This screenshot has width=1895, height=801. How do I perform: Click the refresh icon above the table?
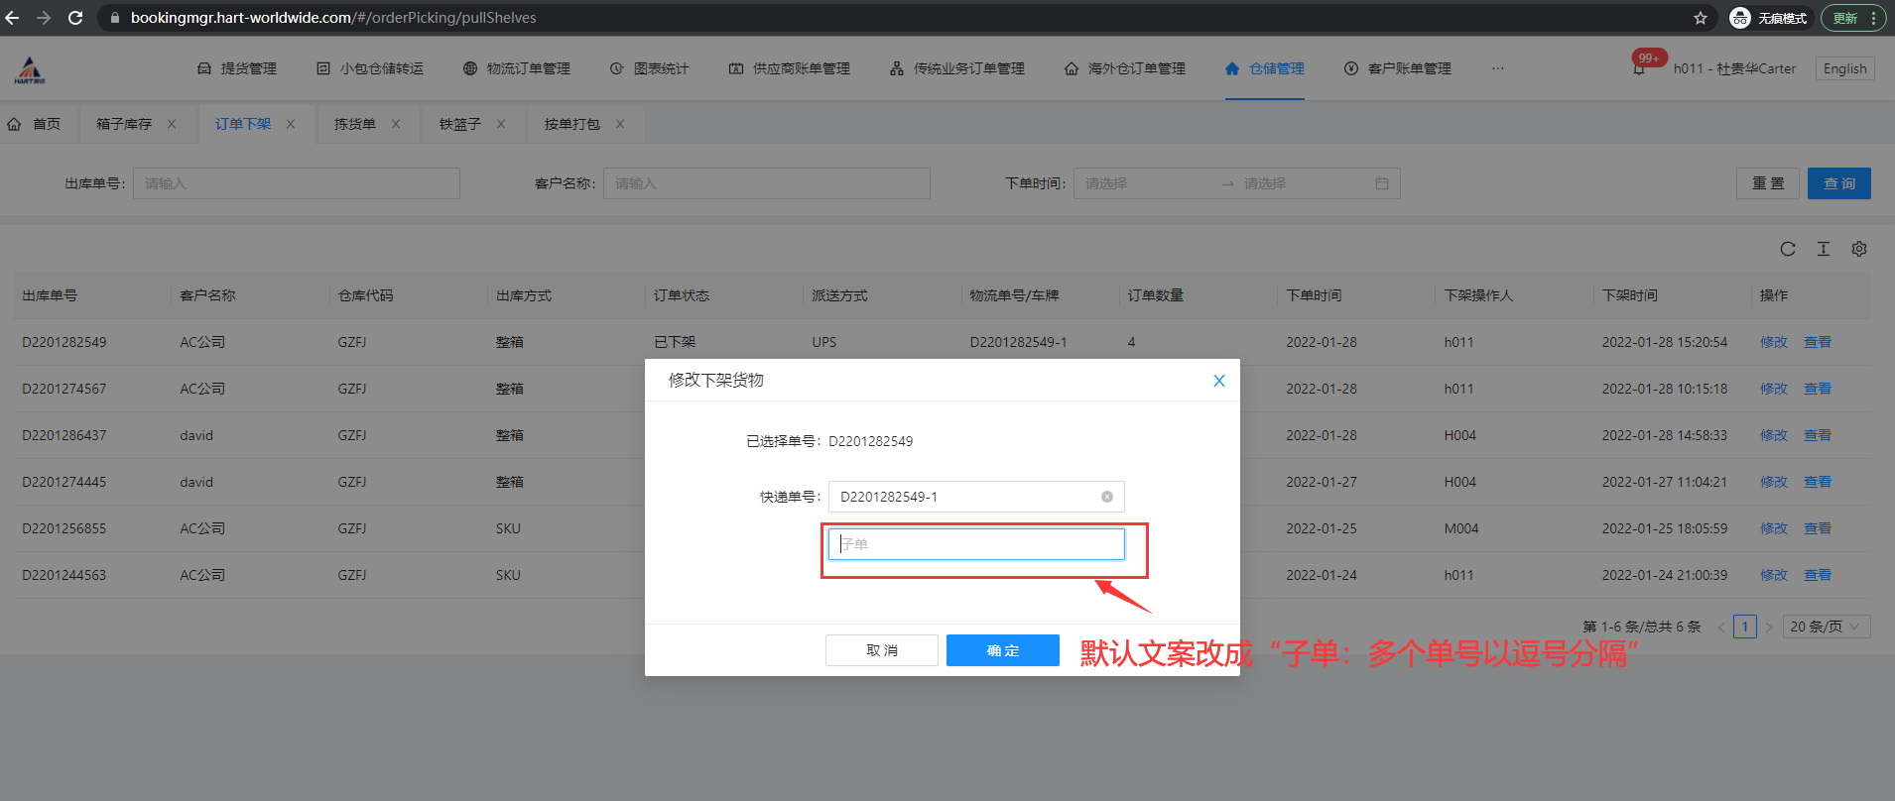tap(1787, 249)
